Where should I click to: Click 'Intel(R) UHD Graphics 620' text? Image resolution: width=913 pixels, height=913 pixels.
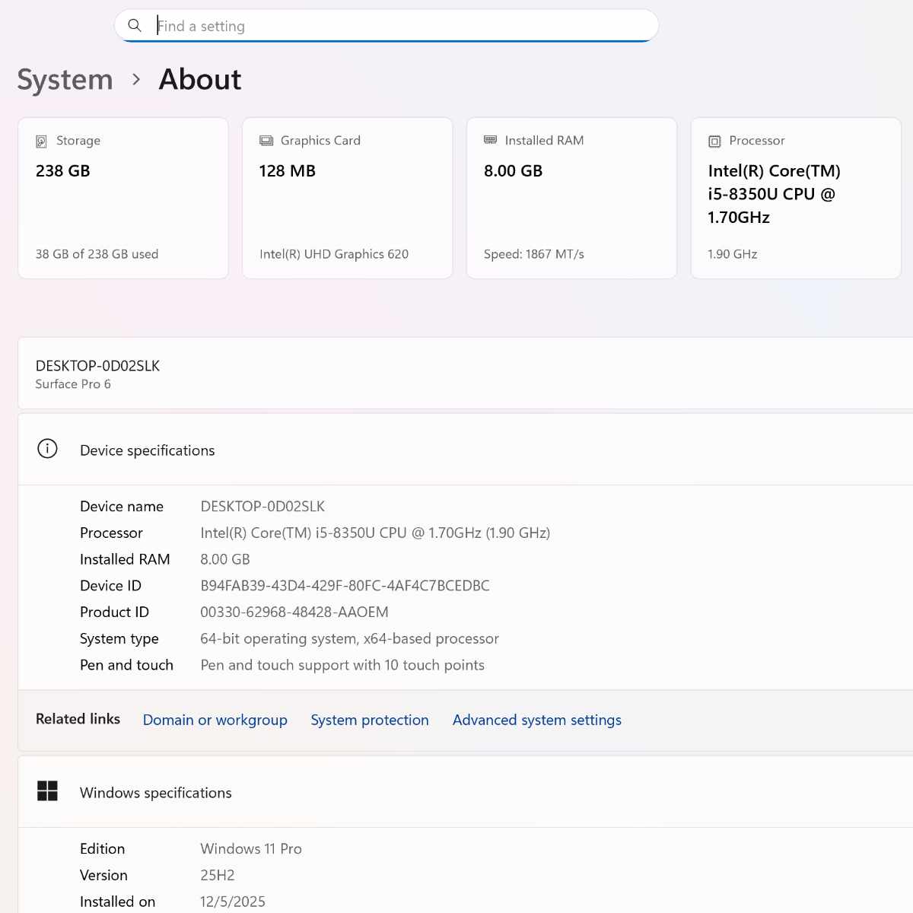click(334, 254)
